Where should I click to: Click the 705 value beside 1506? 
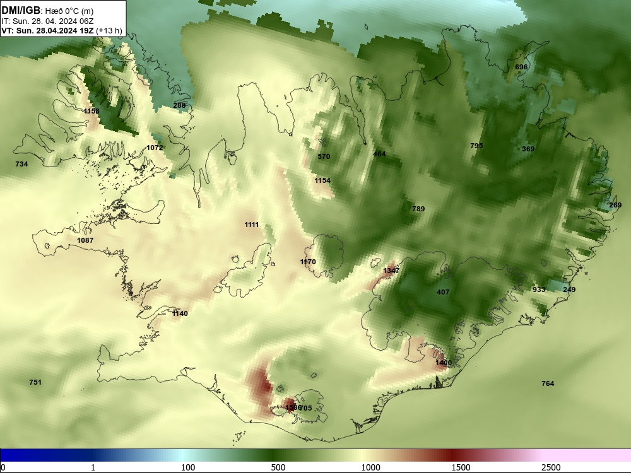point(306,408)
